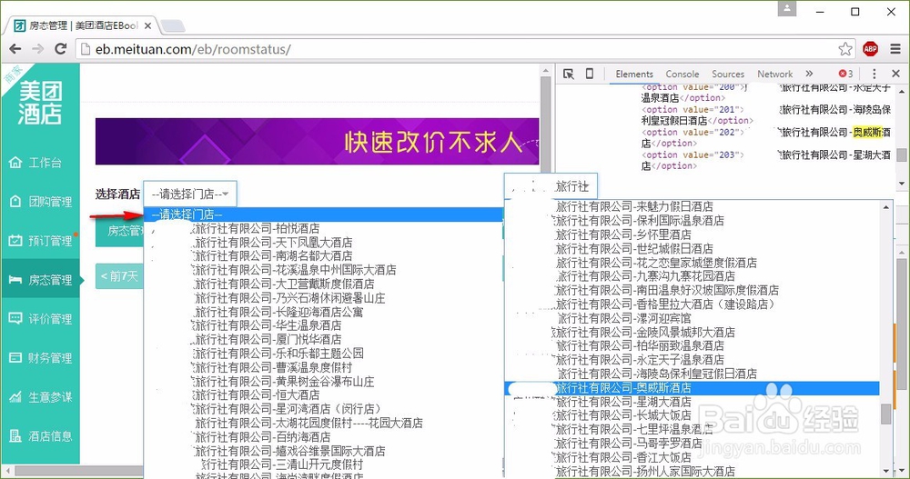Click the 快速改价不求人 banner

[317, 142]
